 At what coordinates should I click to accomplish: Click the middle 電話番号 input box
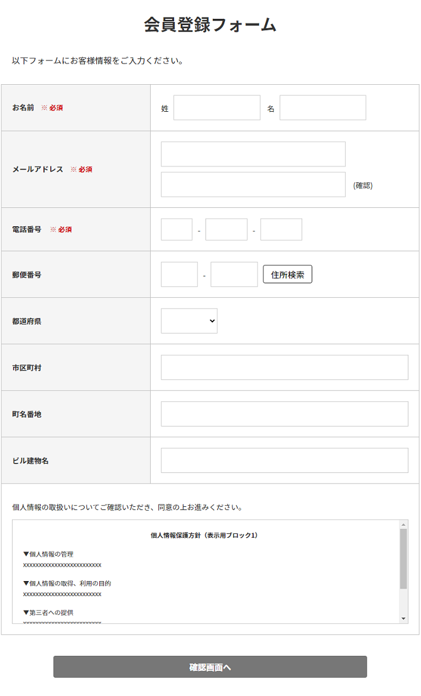(226, 229)
